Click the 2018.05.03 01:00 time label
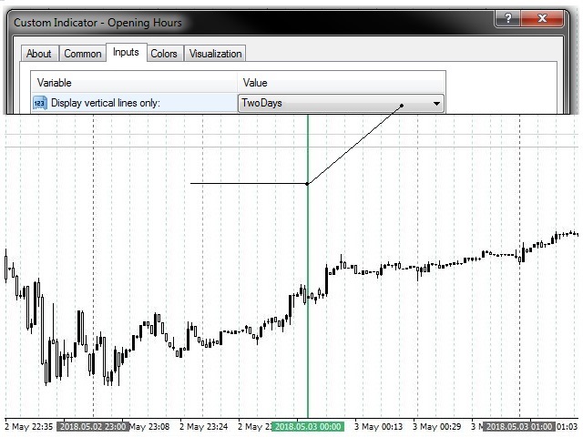This screenshot has width=583, height=437. 519,427
